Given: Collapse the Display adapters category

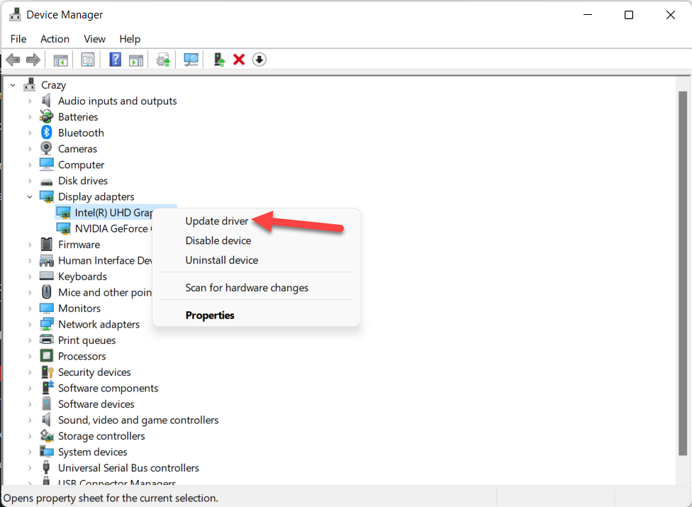Looking at the screenshot, I should (29, 196).
